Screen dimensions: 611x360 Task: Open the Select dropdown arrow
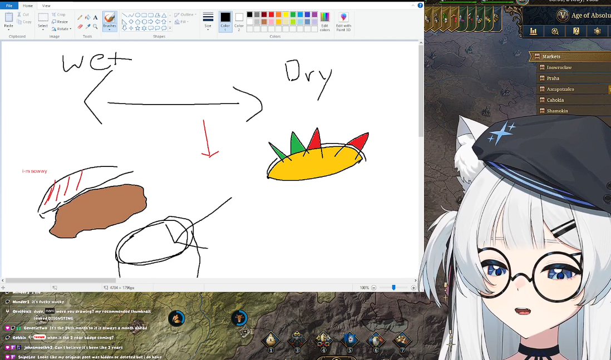click(x=43, y=29)
